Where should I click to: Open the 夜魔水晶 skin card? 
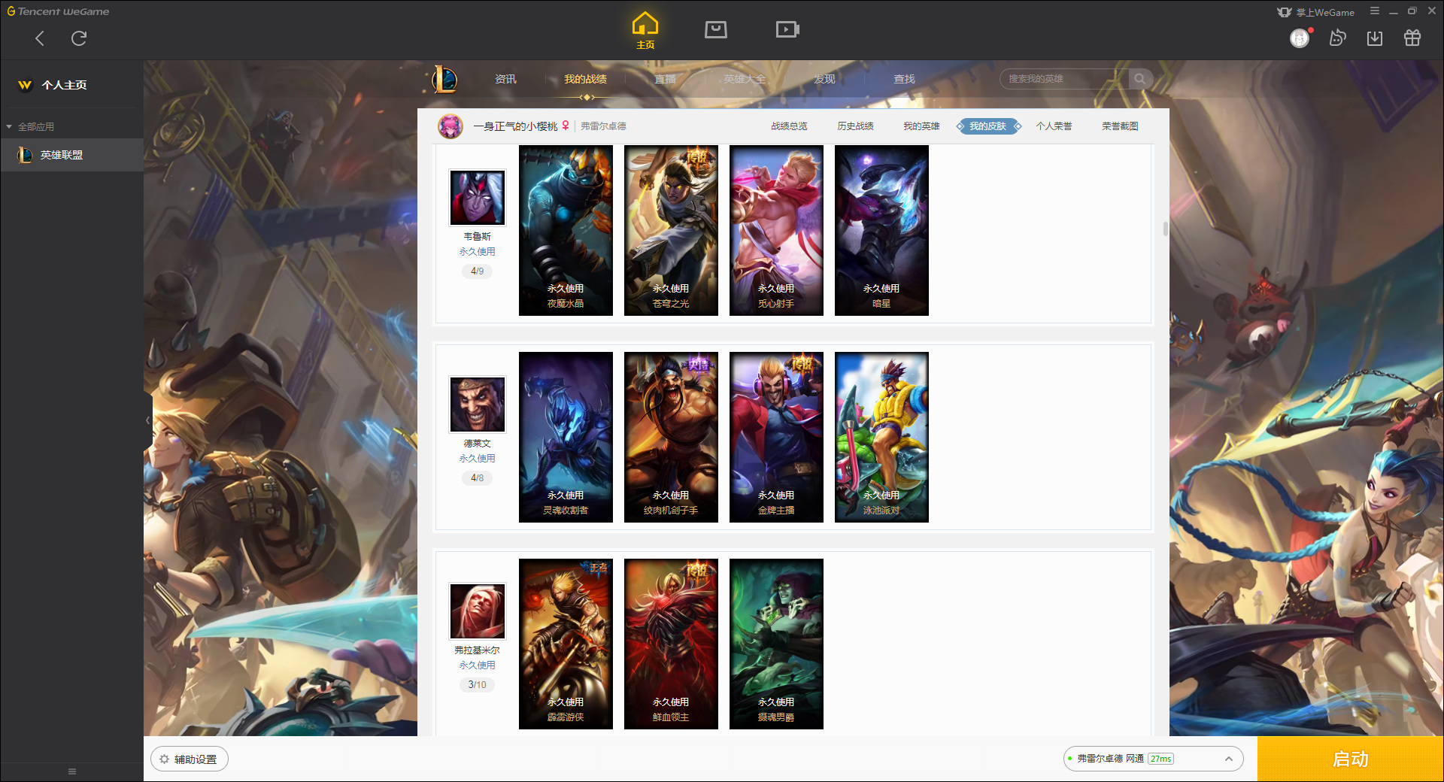click(x=566, y=230)
